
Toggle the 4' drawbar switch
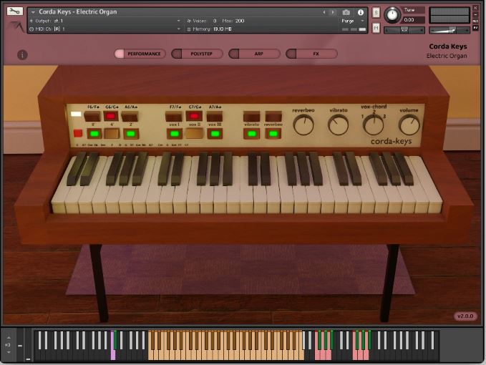click(112, 134)
